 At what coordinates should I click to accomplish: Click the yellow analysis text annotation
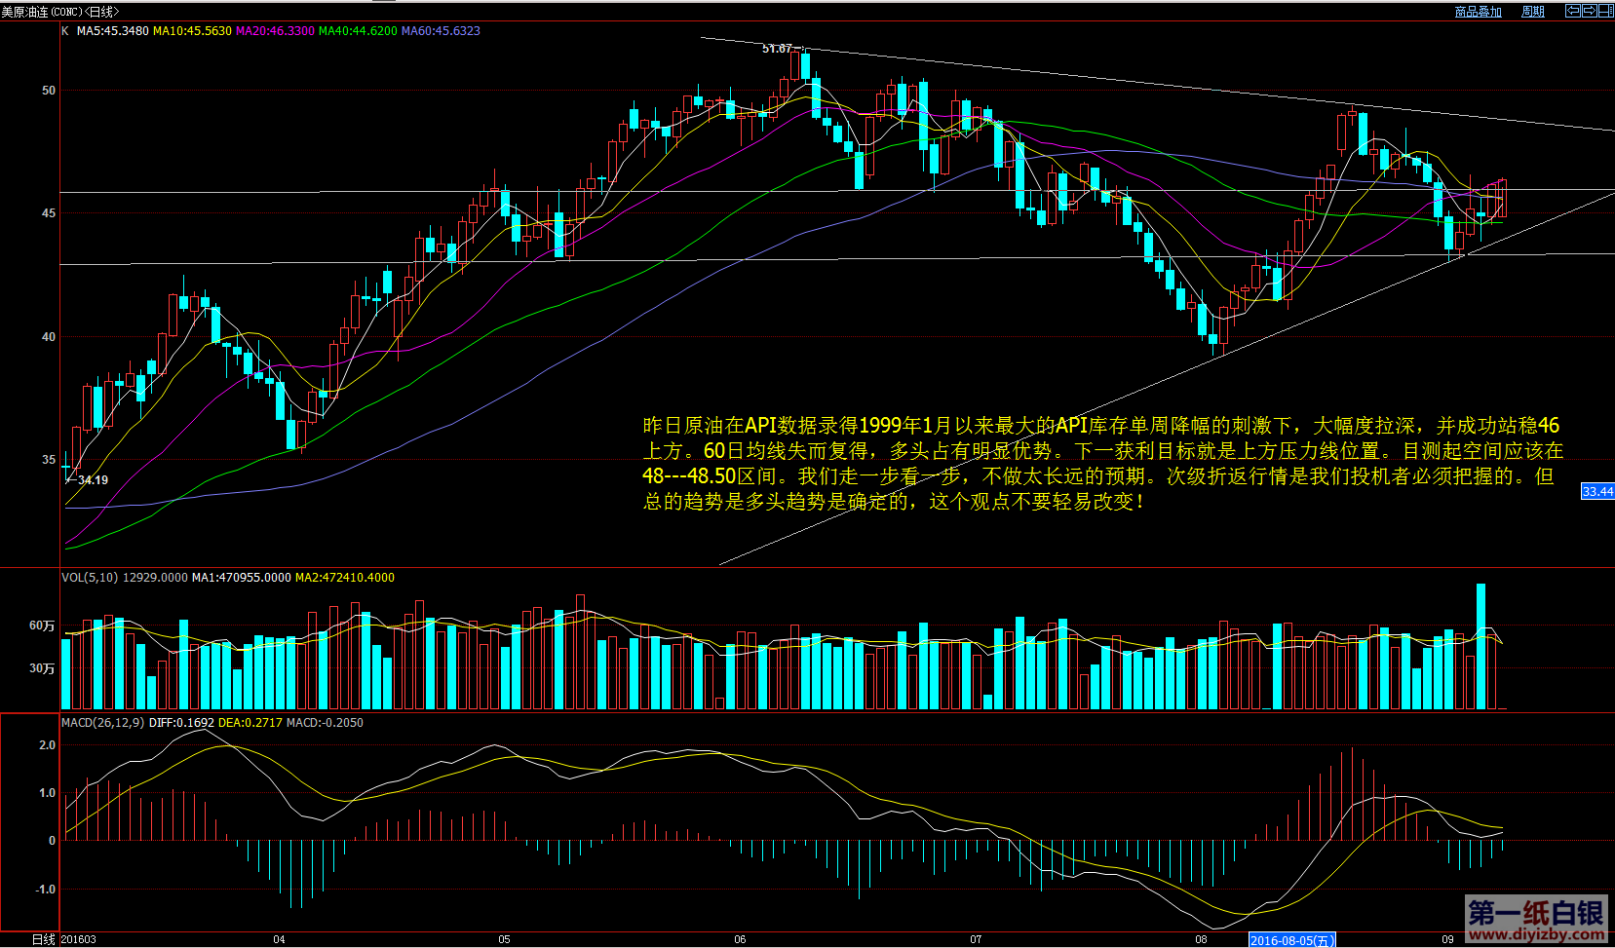click(1101, 464)
